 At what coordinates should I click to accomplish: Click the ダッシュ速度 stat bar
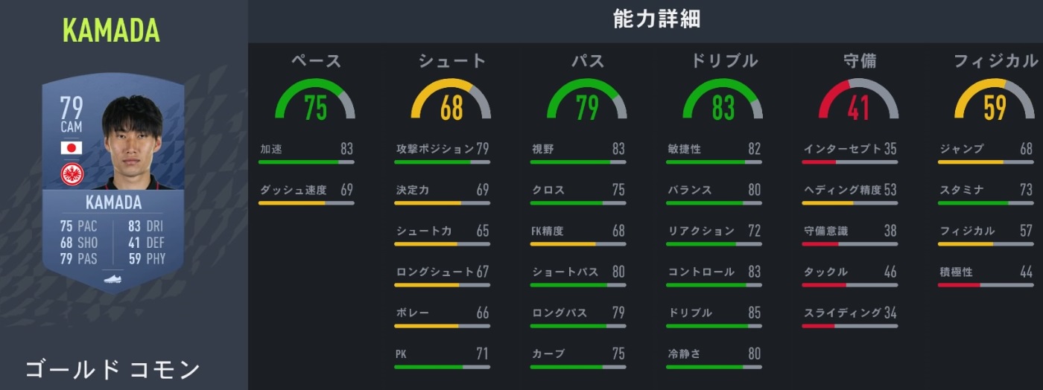(x=306, y=202)
